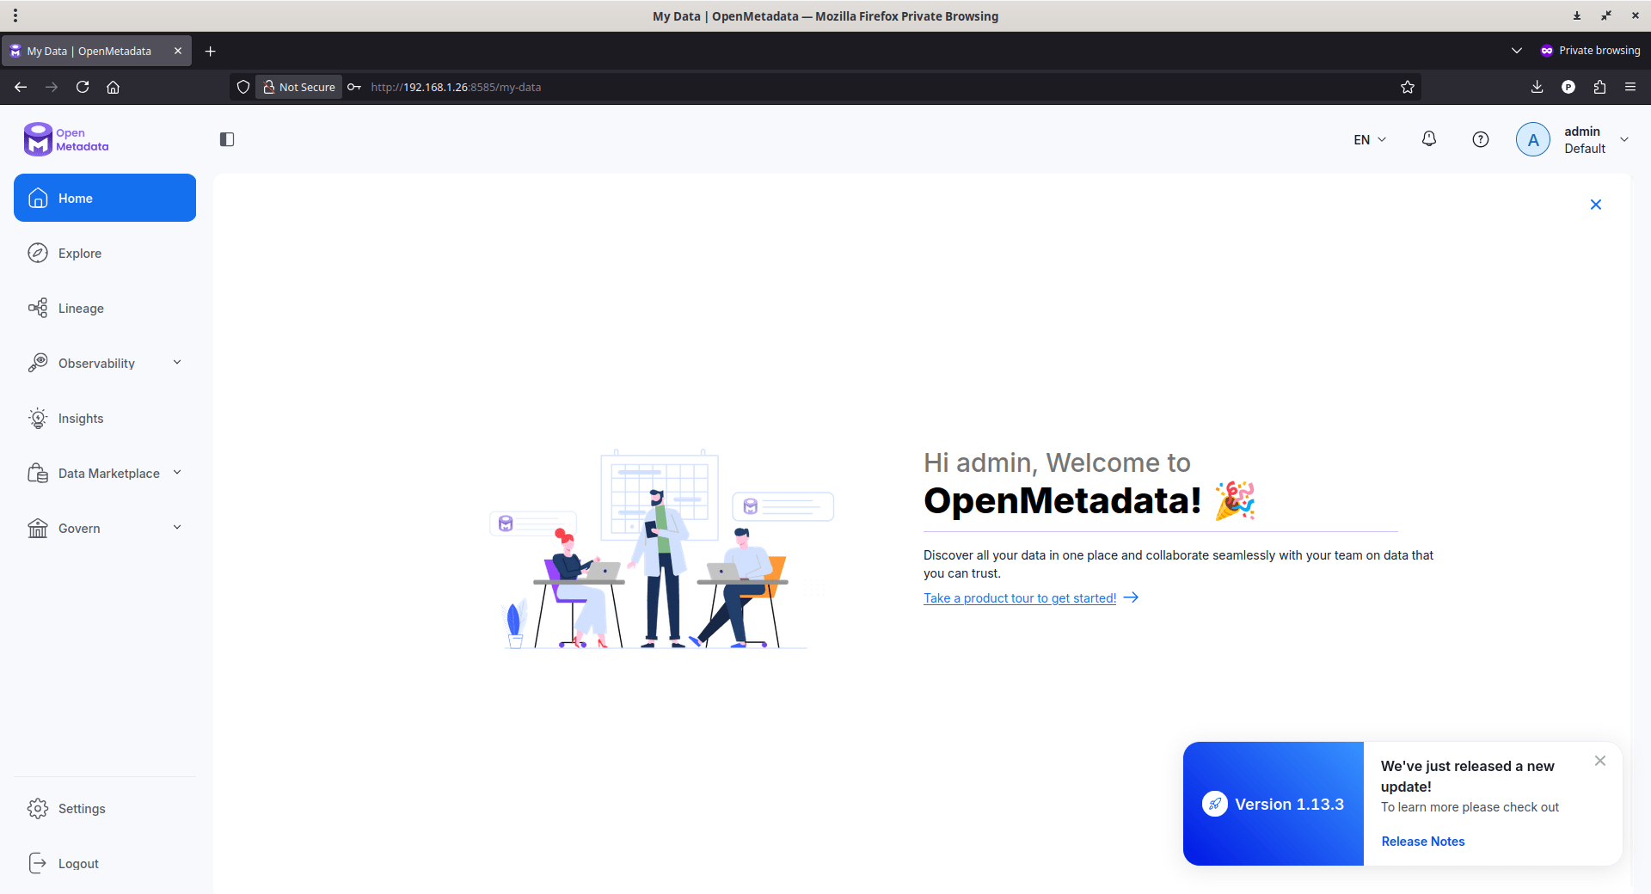Open the Lineage page

point(105,308)
